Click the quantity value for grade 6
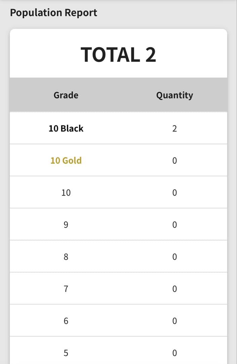The height and width of the screenshot is (364, 237). pyautogui.click(x=174, y=321)
